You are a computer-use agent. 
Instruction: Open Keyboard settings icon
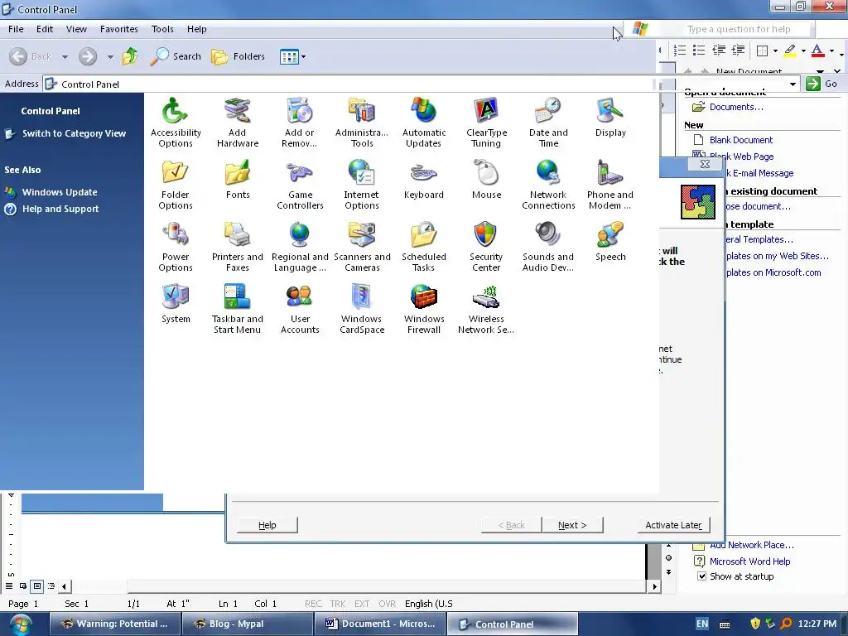[423, 180]
